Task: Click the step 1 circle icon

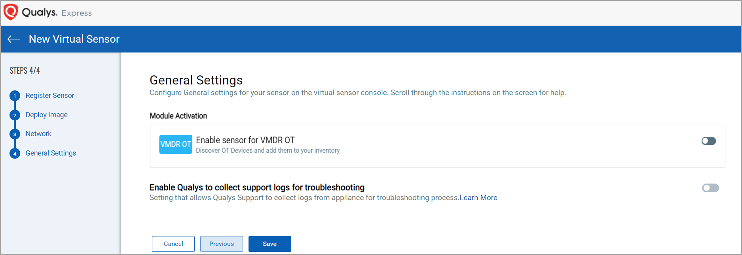Action: pyautogui.click(x=15, y=96)
